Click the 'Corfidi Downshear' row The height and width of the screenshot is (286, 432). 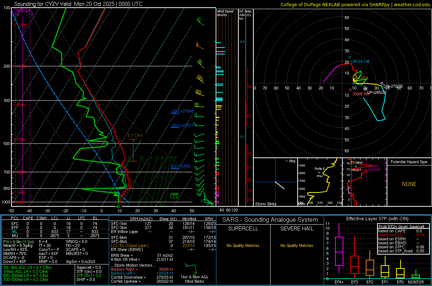point(142,277)
